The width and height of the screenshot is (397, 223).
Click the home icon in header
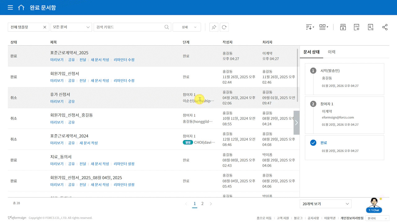click(21, 7)
